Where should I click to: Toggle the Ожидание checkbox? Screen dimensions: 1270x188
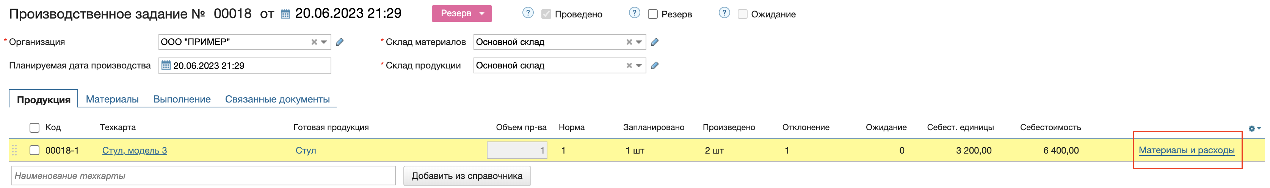(x=742, y=14)
